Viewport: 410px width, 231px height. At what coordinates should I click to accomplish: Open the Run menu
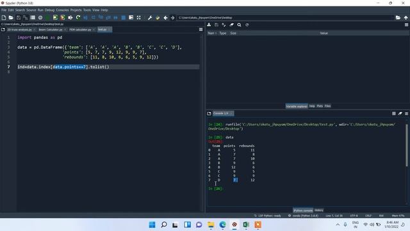(x=40, y=10)
